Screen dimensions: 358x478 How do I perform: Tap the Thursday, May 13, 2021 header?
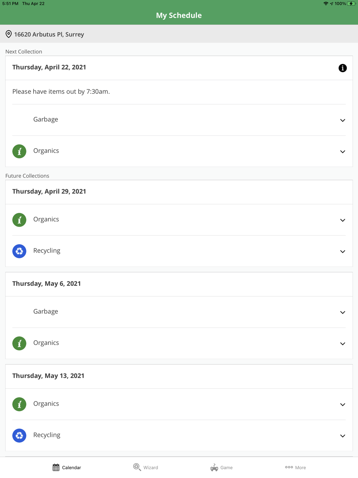point(48,376)
